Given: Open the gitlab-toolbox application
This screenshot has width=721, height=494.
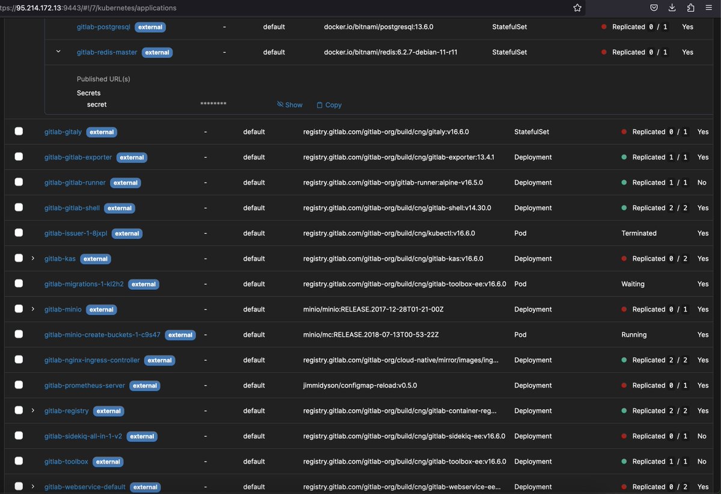Looking at the screenshot, I should click(x=66, y=462).
